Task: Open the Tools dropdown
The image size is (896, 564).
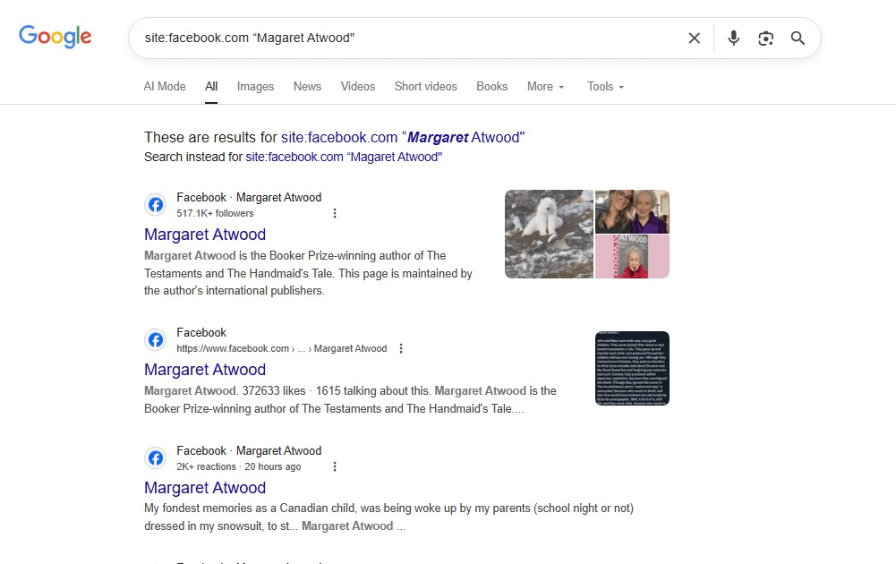Action: [606, 86]
